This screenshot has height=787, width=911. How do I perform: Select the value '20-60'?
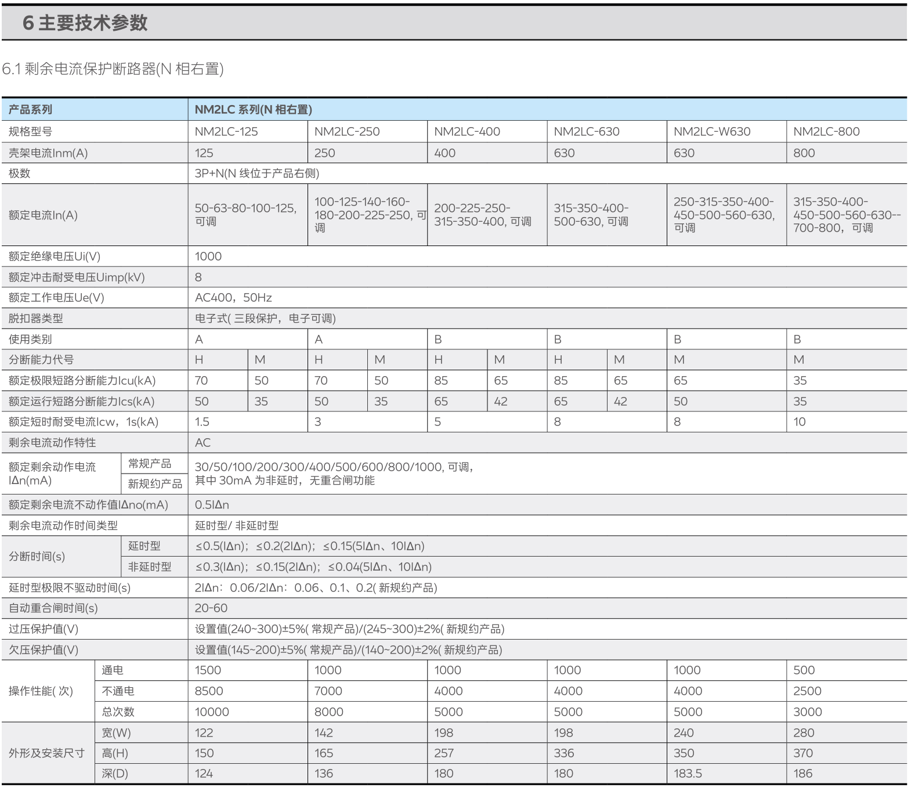(211, 608)
